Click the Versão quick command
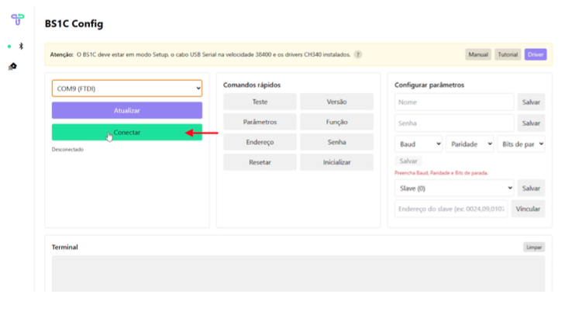Screen dimensions: 565x315 [x=336, y=102]
